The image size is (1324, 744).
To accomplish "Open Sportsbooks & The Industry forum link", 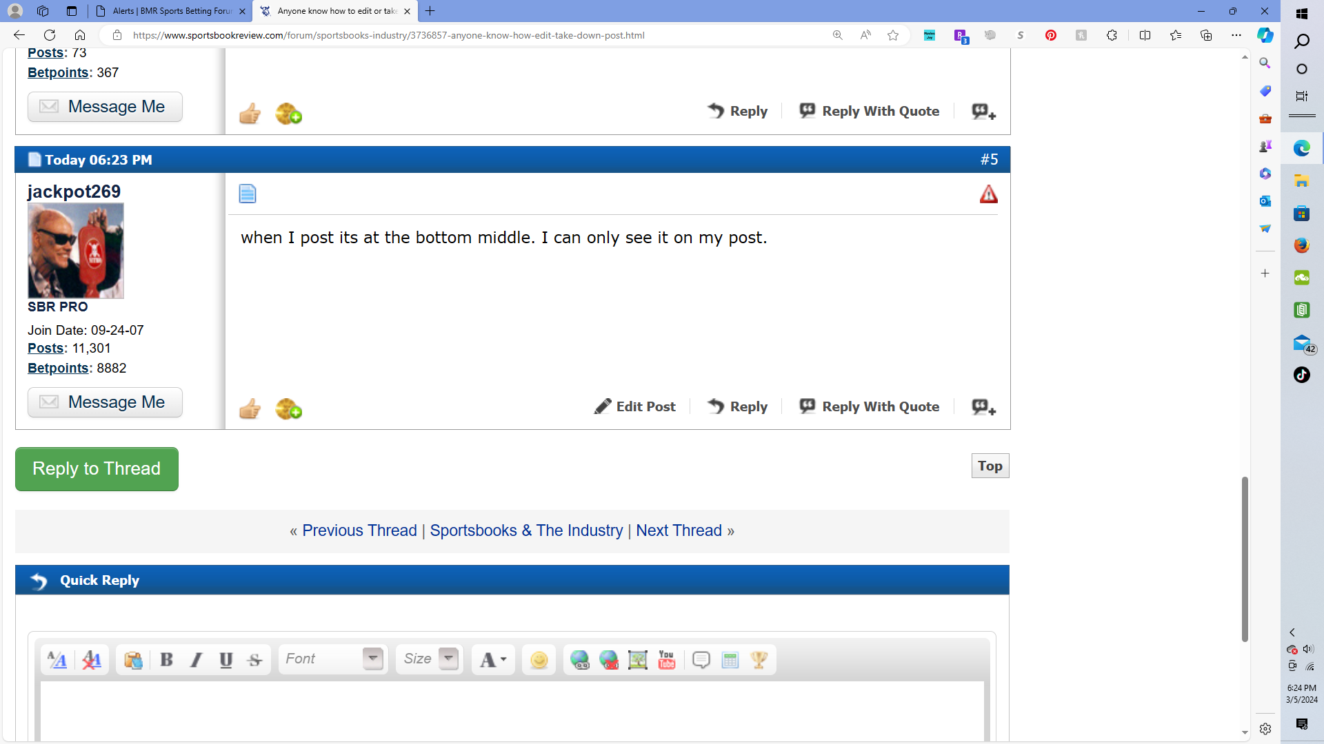I will [x=526, y=531].
